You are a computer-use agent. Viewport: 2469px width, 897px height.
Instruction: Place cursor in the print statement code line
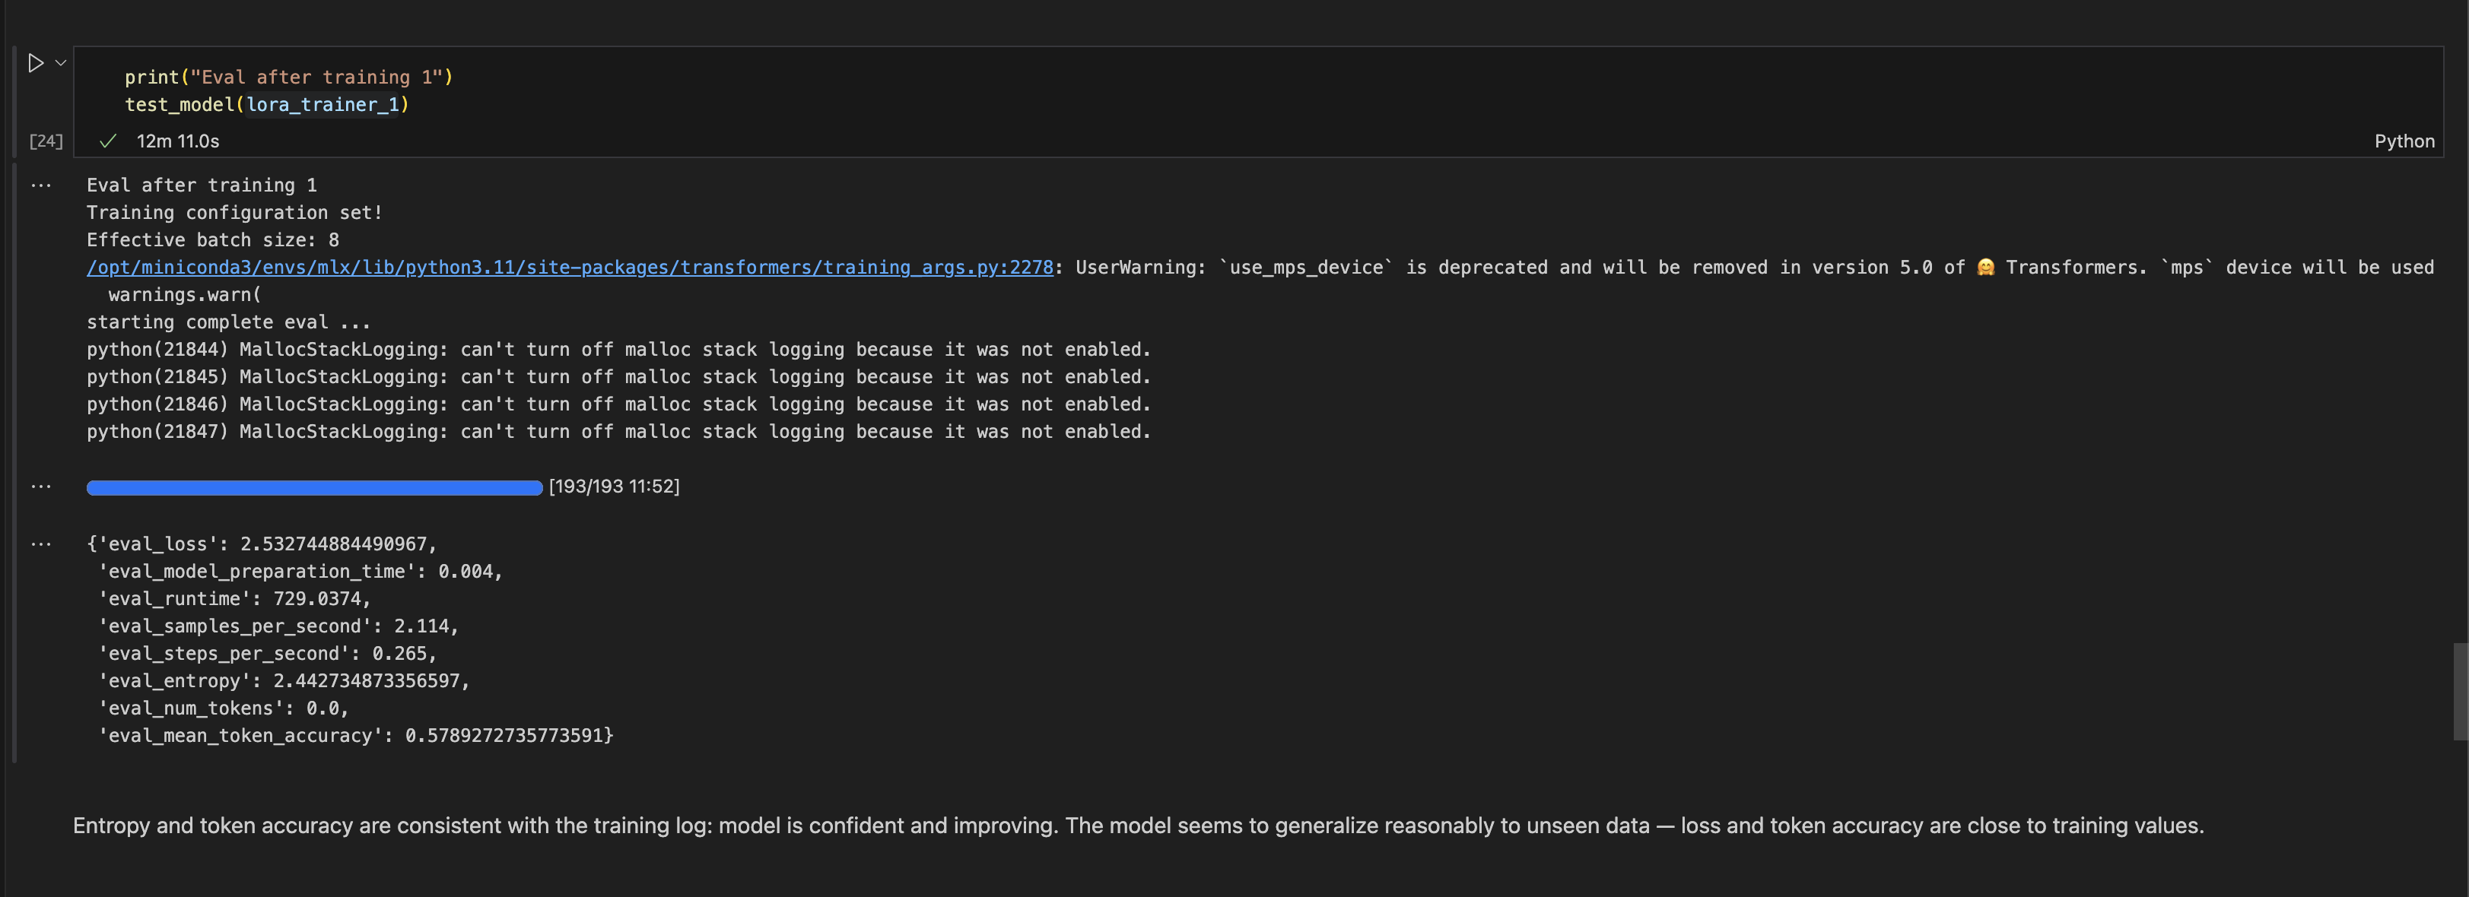(x=288, y=77)
